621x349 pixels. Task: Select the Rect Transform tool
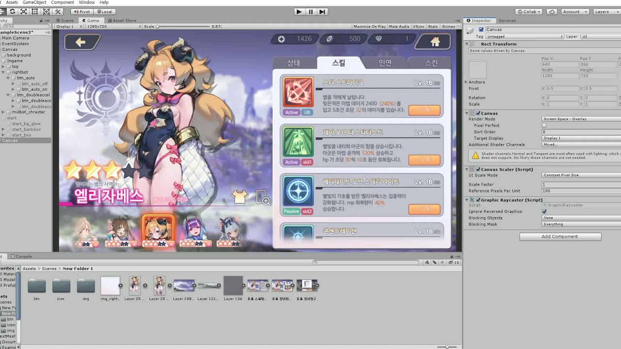pos(35,12)
